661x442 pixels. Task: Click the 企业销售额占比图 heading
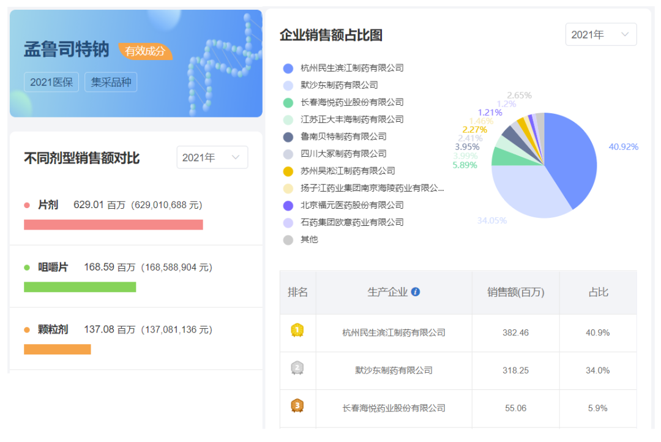pyautogui.click(x=331, y=35)
